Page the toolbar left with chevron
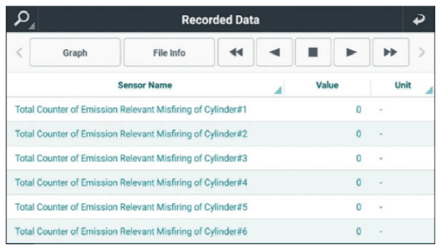The width and height of the screenshot is (441, 250). [x=19, y=53]
